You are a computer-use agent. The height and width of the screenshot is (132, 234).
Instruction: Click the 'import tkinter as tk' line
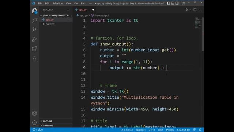(114, 21)
